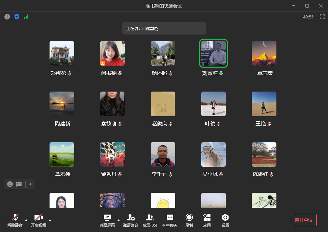Minimize the meeting window

click(293, 6)
